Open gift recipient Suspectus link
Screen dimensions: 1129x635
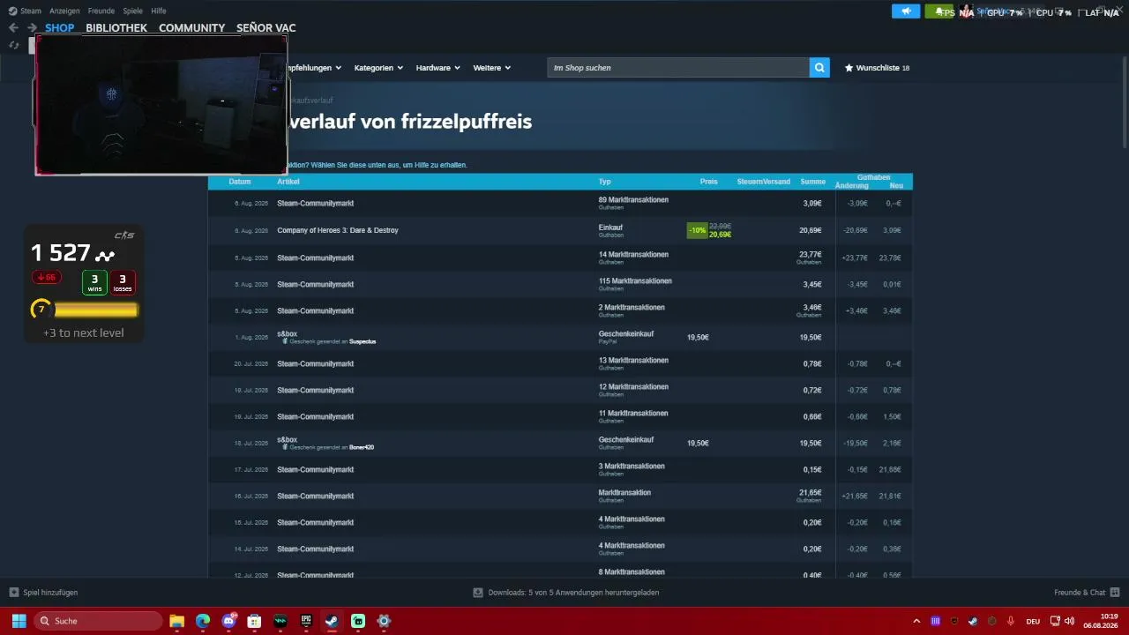pos(363,341)
